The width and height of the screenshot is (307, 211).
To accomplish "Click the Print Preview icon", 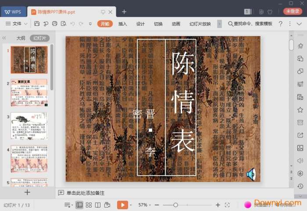I will [64, 24].
